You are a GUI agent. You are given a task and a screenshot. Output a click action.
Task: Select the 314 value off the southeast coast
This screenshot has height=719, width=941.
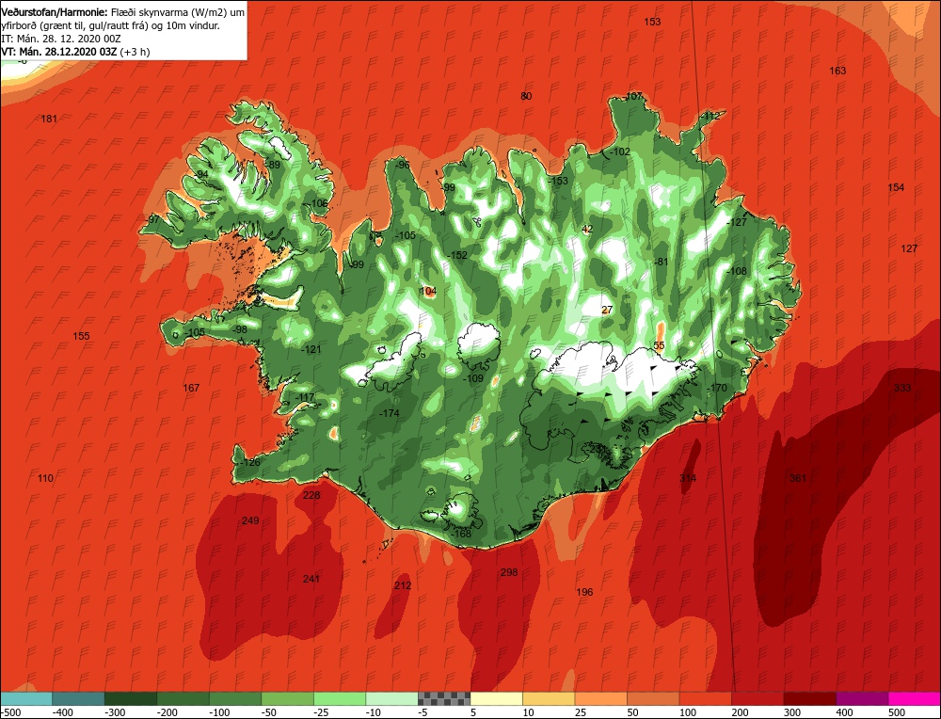pos(688,478)
